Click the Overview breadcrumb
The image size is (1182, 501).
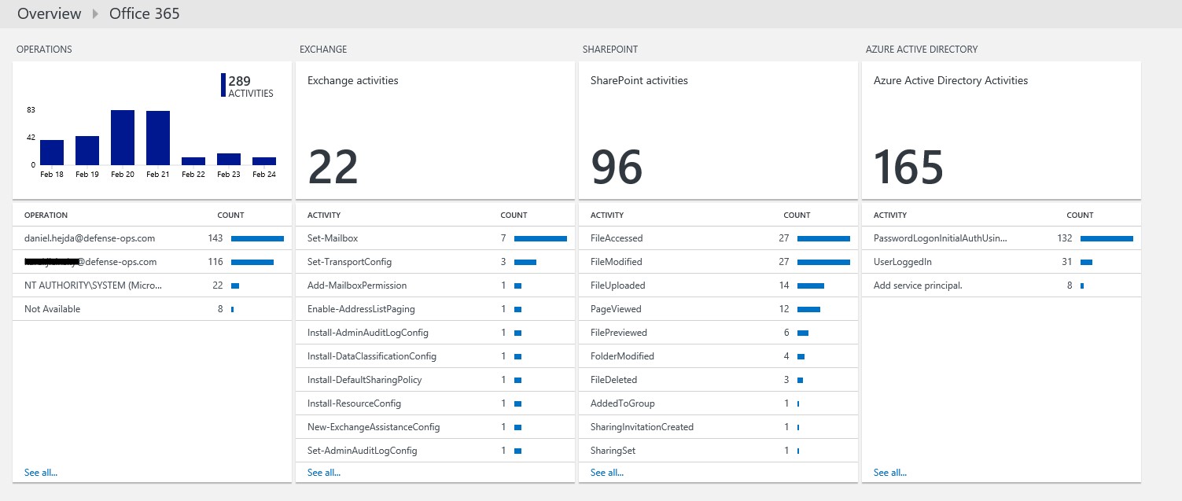click(x=49, y=13)
